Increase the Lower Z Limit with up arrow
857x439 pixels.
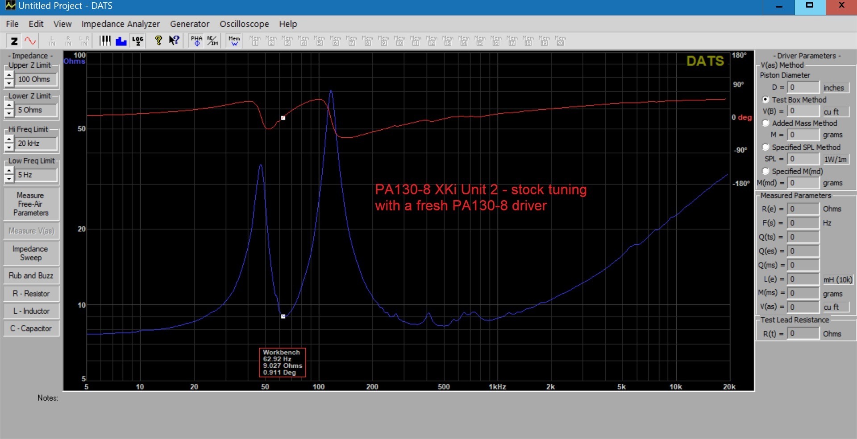9,106
